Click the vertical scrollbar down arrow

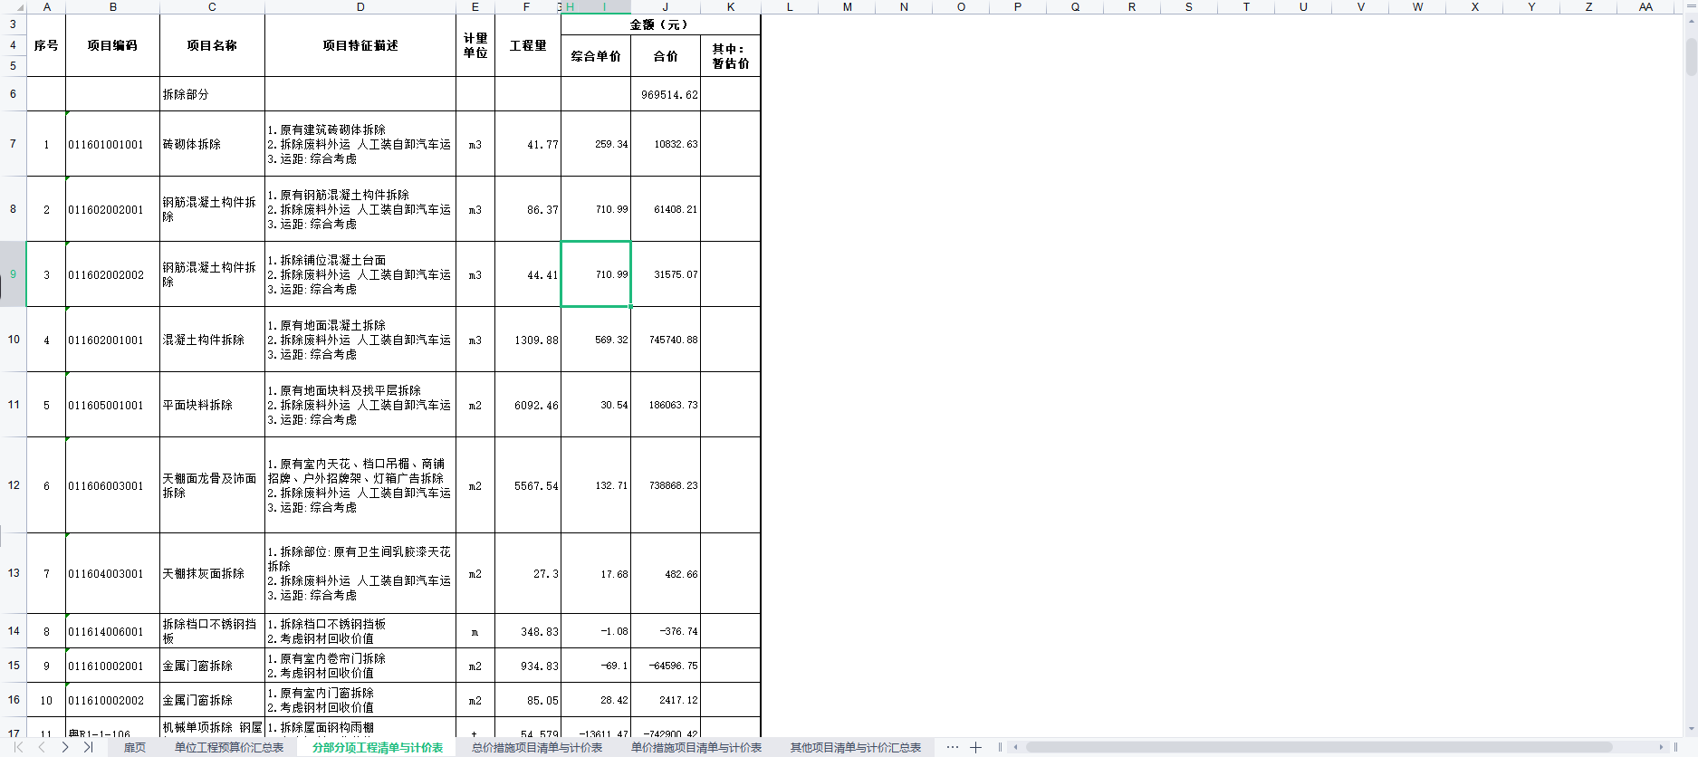[1691, 729]
